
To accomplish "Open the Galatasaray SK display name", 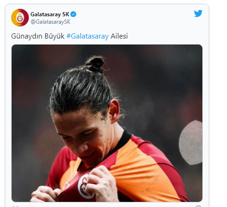I will point(50,14).
